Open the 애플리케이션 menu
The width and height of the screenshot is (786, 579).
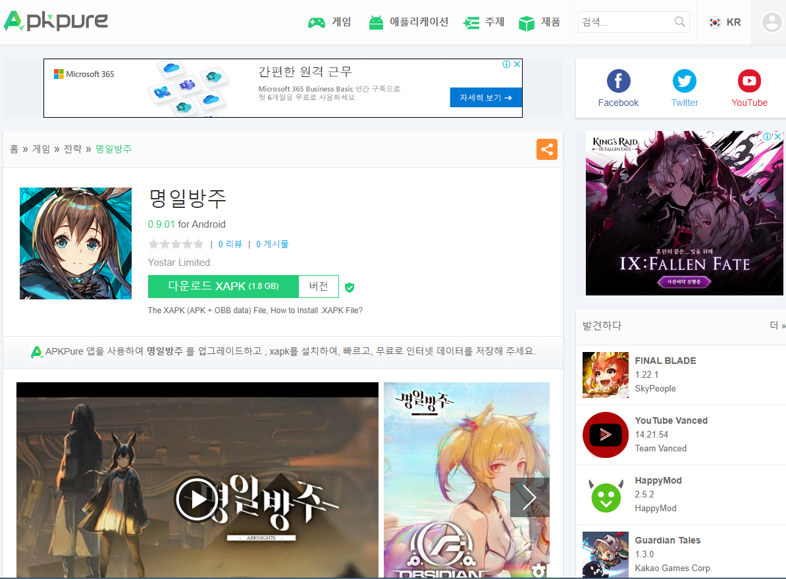(x=409, y=22)
